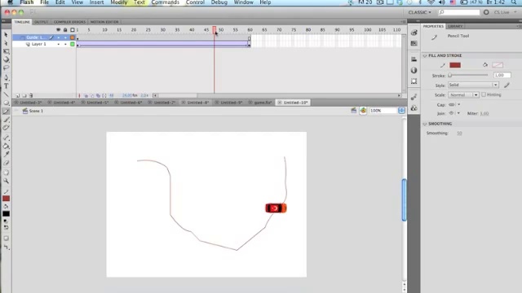The height and width of the screenshot is (293, 522).
Task: Select the Bone tool
Action: coord(6,138)
